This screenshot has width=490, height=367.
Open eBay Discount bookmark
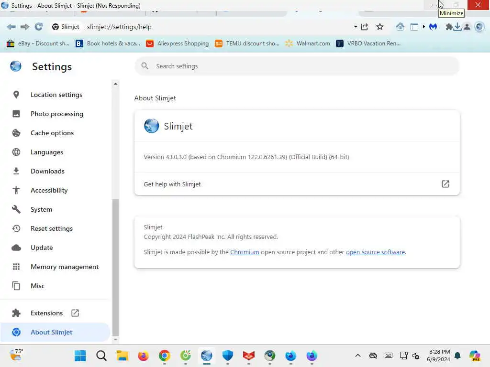(38, 43)
